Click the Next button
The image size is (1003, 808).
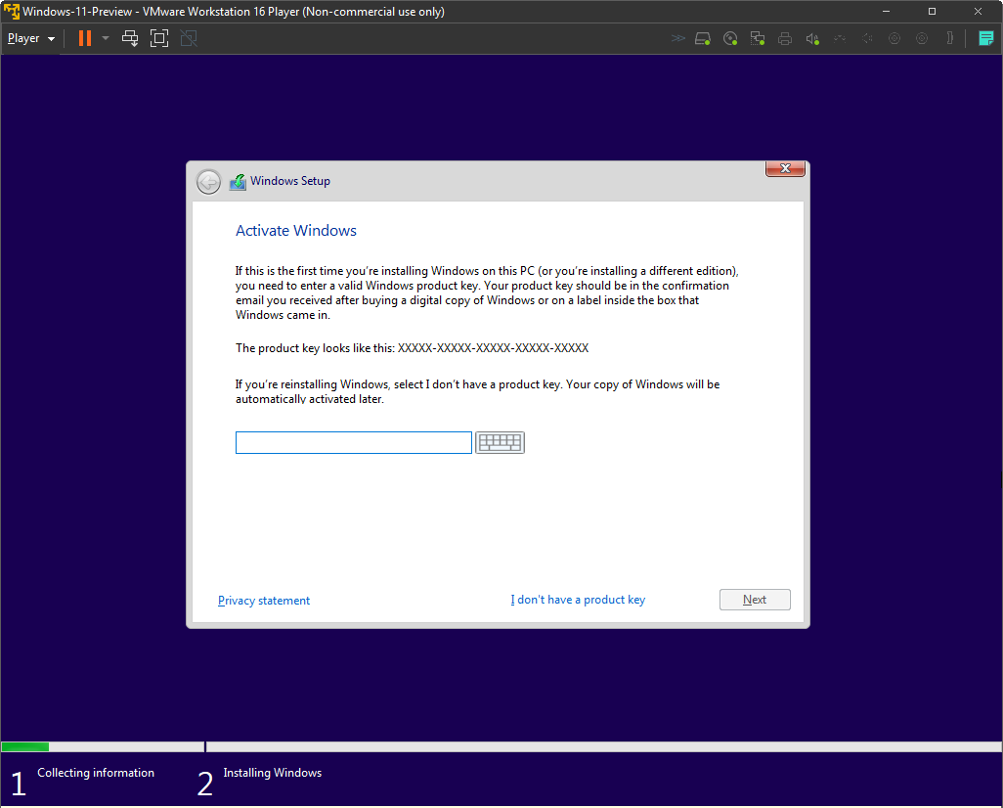pyautogui.click(x=755, y=600)
